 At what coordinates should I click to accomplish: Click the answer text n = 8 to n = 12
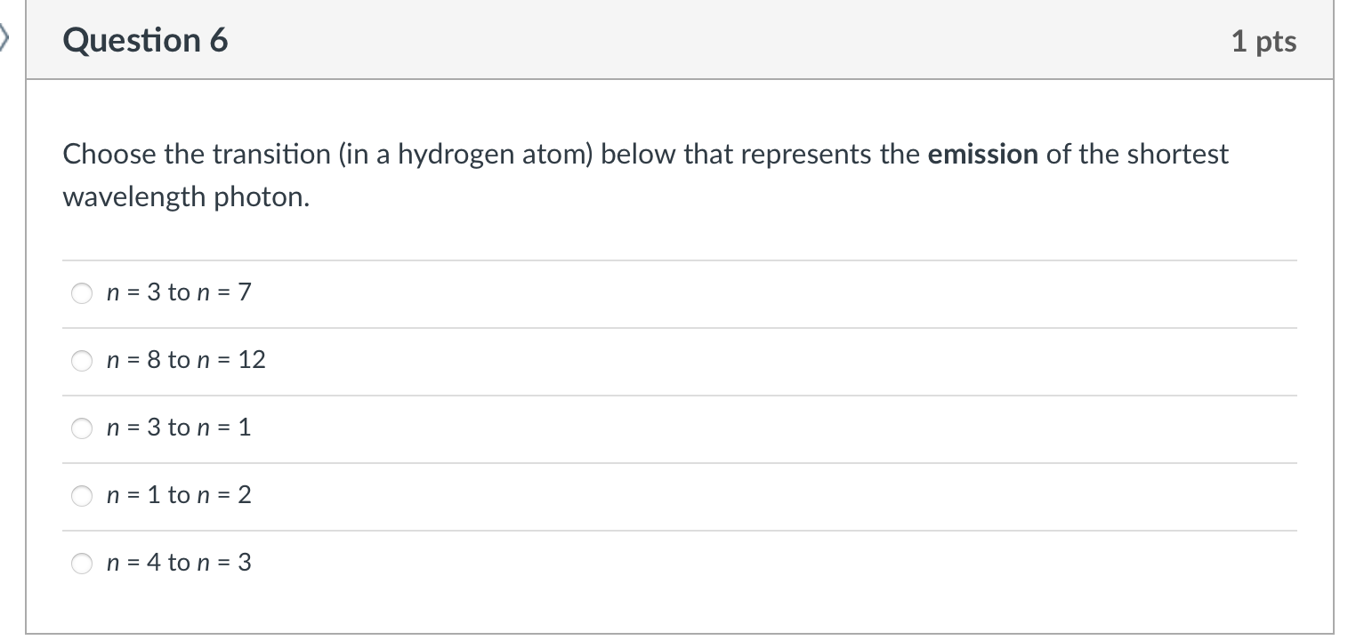click(x=185, y=360)
